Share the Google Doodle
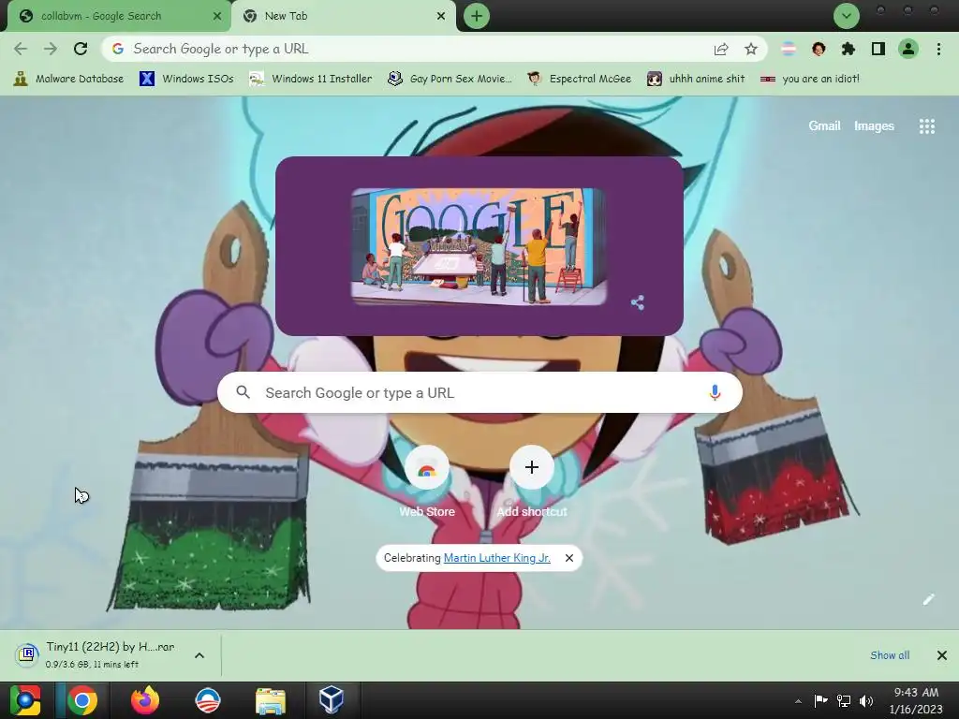This screenshot has height=719, width=959. (x=637, y=302)
